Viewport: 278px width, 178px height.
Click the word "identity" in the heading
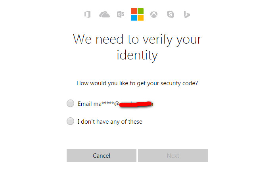(137, 55)
